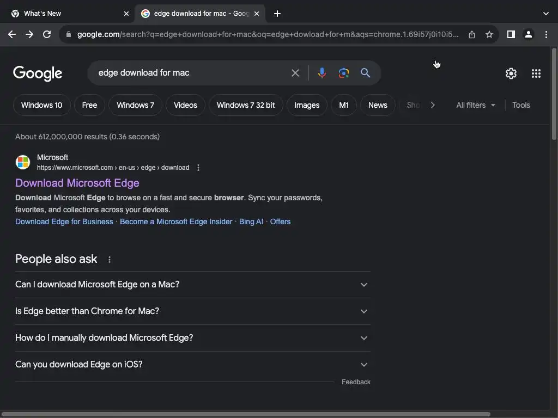Viewport: 558px width, 418px height.
Task: Apply the Windows 7 filter chip
Action: [x=135, y=105]
